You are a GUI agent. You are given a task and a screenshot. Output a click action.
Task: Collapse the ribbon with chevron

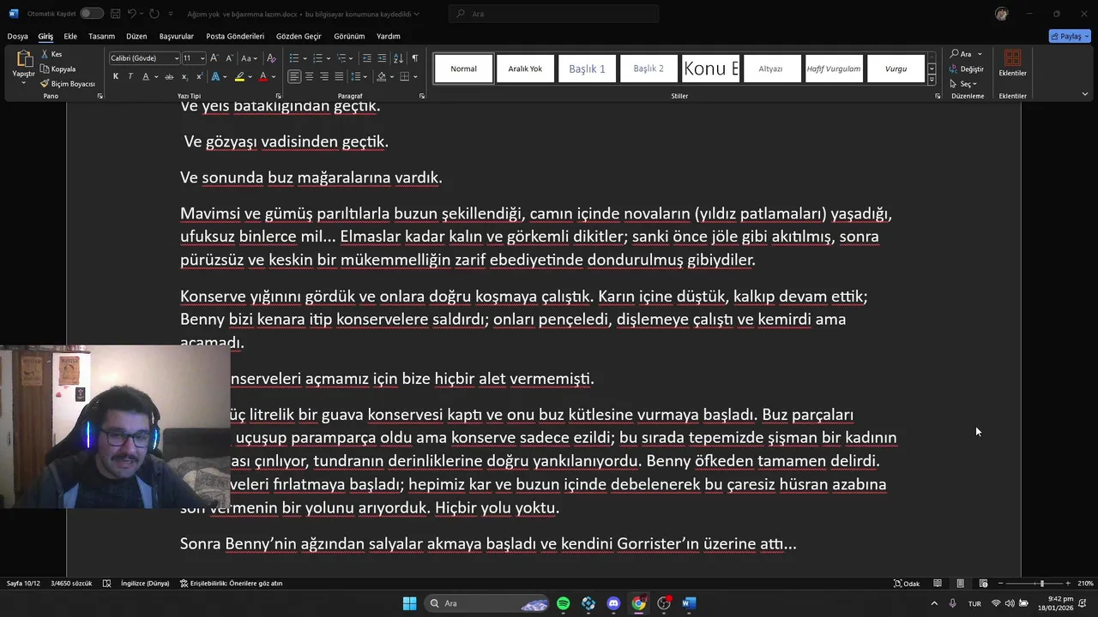(1085, 94)
